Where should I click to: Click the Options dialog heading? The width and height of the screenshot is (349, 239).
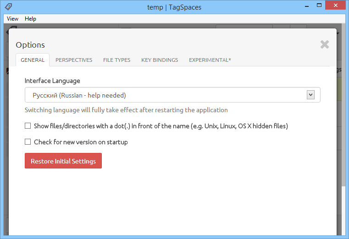click(x=30, y=45)
